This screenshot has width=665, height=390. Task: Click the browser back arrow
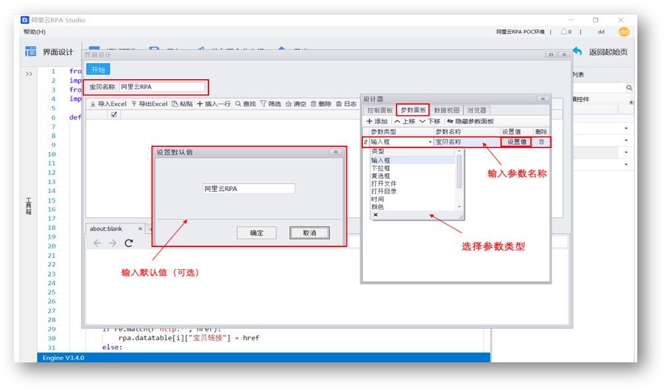click(97, 243)
